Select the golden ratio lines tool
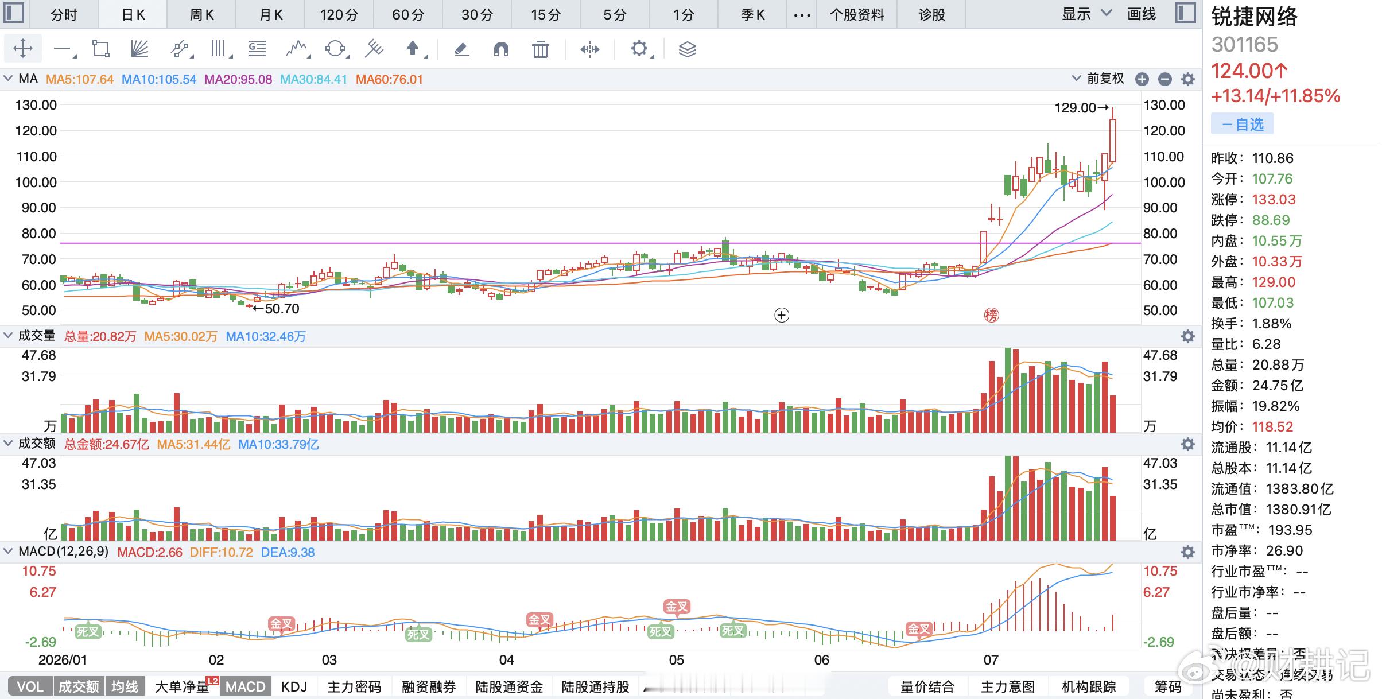The image size is (1382, 699). coord(257,49)
